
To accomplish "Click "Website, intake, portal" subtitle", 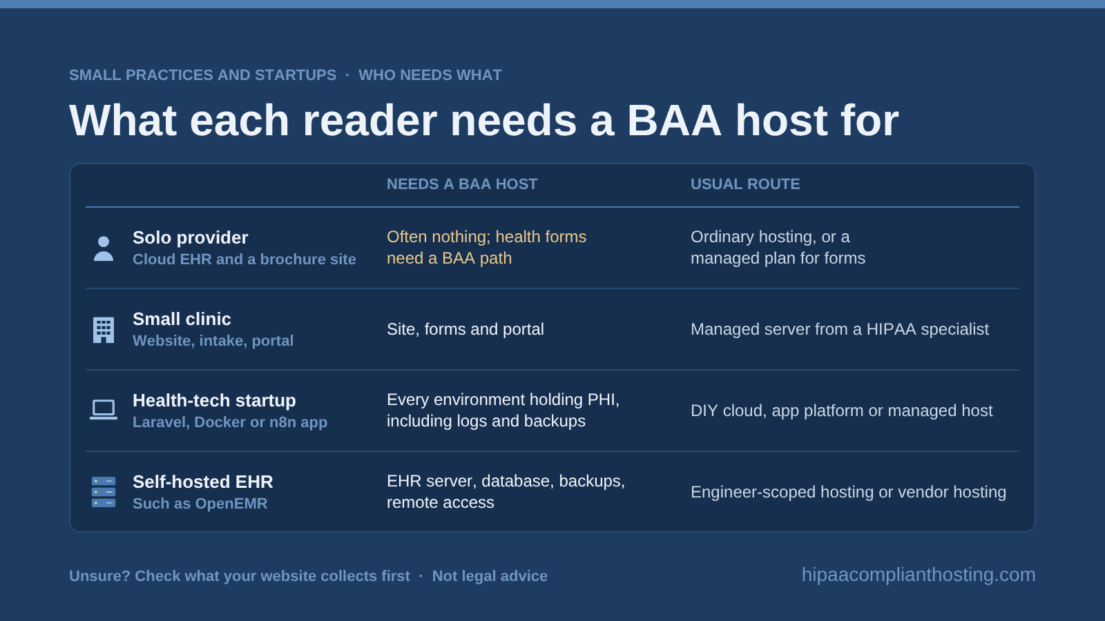I will click(x=213, y=341).
